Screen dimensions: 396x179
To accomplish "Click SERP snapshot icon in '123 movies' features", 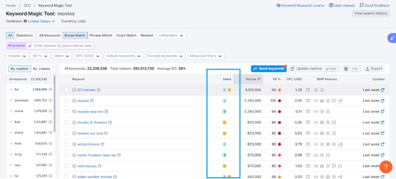I will [x=307, y=90].
